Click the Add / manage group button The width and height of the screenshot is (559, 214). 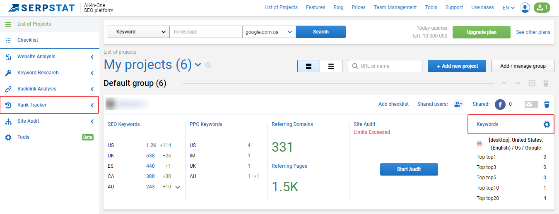point(523,66)
